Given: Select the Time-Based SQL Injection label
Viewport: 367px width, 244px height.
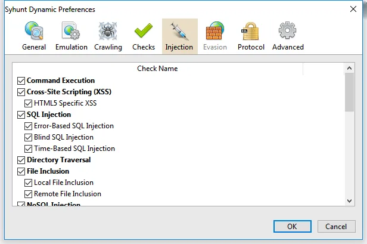Looking at the screenshot, I should click(x=74, y=149).
